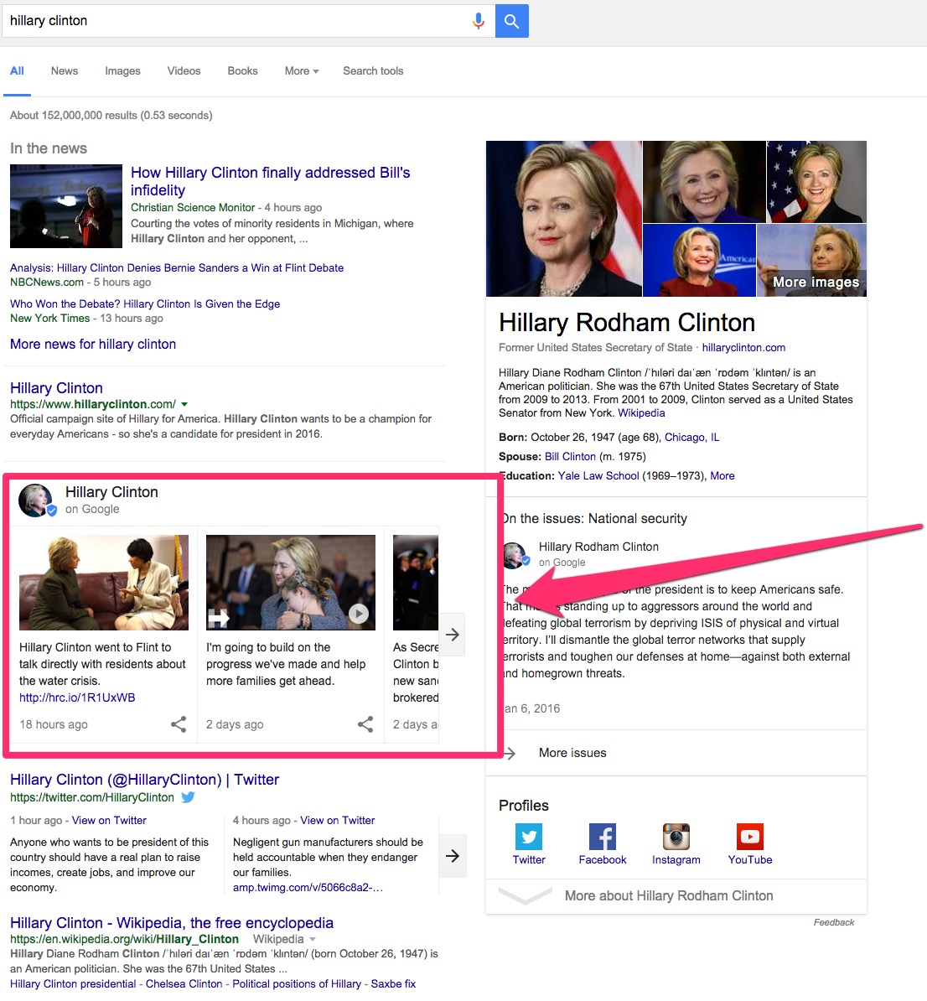The image size is (927, 1001).
Task: Share the Flint water crisis post
Action: click(x=179, y=724)
